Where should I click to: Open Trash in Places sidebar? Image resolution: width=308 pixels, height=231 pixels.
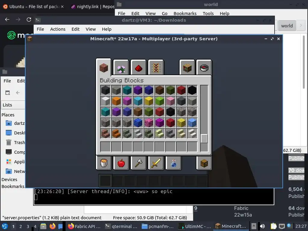click(15, 142)
